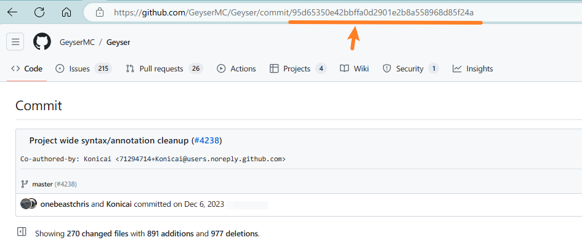
Task: Switch to the Insights tab
Action: (473, 69)
